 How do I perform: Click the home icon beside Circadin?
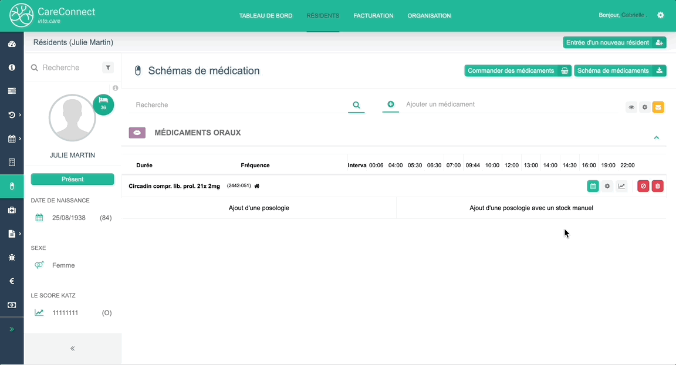(257, 186)
